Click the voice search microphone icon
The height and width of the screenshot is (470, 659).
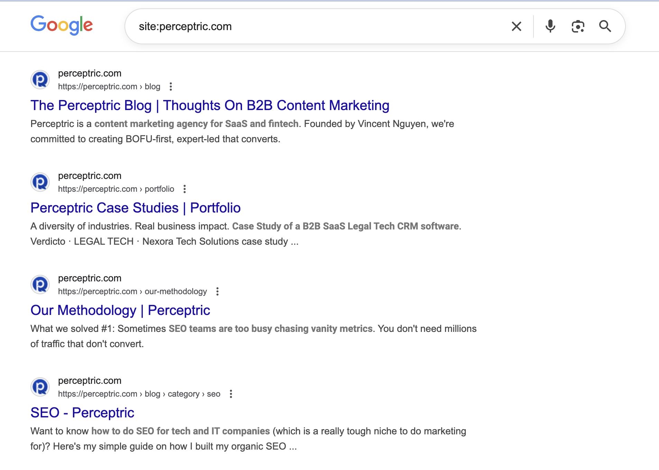click(550, 26)
